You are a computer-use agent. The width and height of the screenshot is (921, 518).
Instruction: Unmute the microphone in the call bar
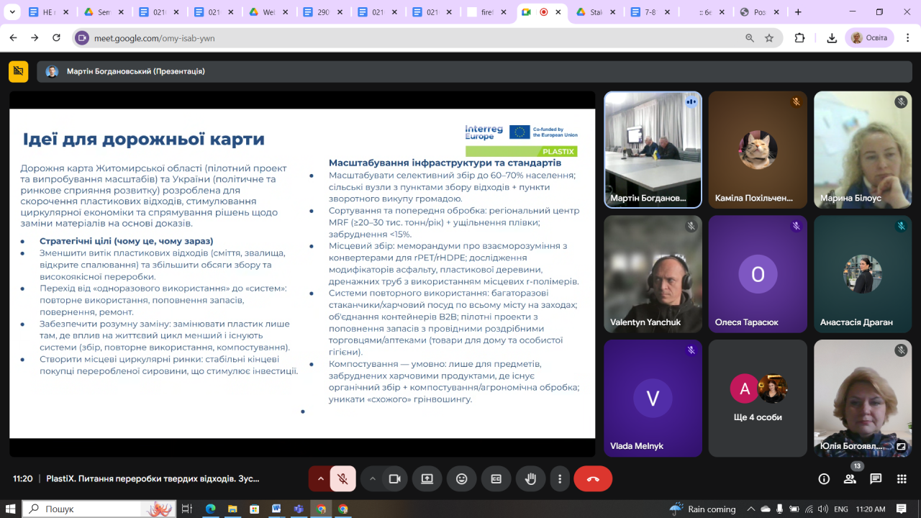pyautogui.click(x=343, y=478)
